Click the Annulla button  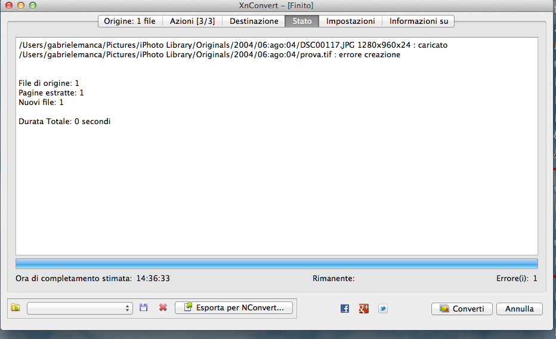520,309
